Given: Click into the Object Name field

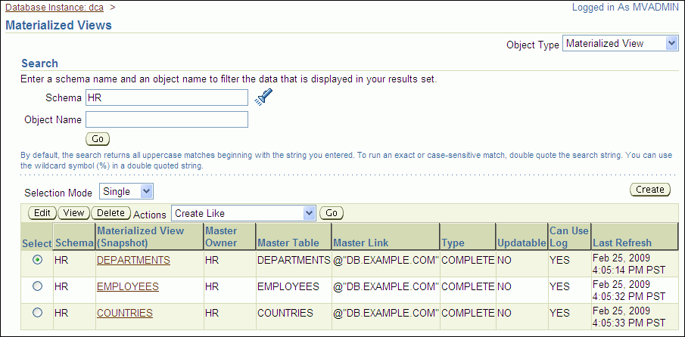Looking at the screenshot, I should (167, 119).
